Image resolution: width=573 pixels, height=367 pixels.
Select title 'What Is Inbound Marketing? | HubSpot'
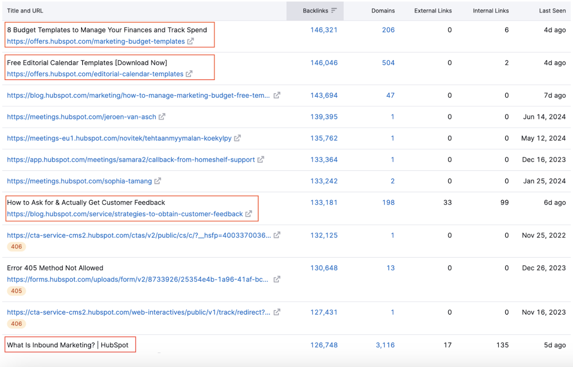coord(68,345)
